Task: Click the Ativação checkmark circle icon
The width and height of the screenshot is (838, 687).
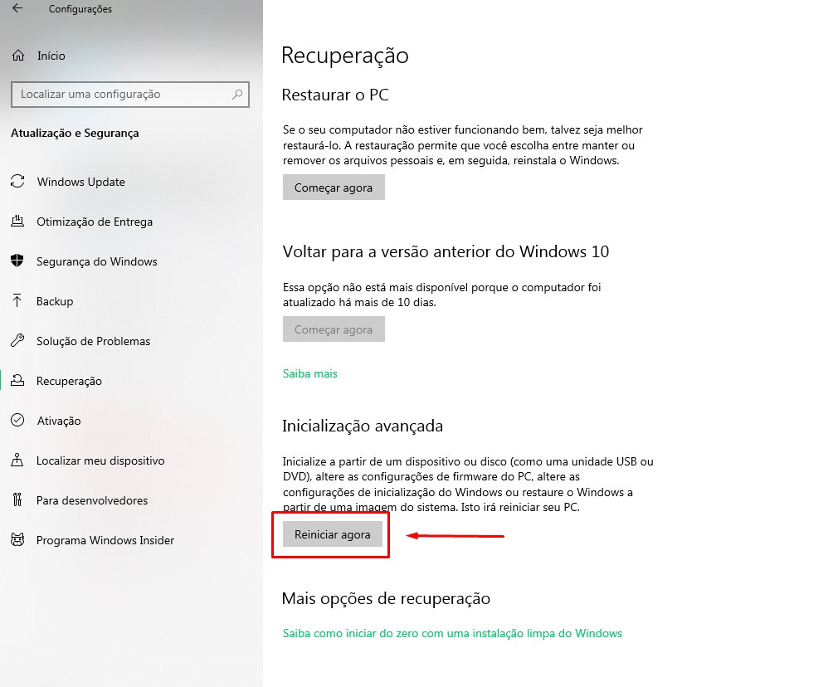Action: coord(17,420)
